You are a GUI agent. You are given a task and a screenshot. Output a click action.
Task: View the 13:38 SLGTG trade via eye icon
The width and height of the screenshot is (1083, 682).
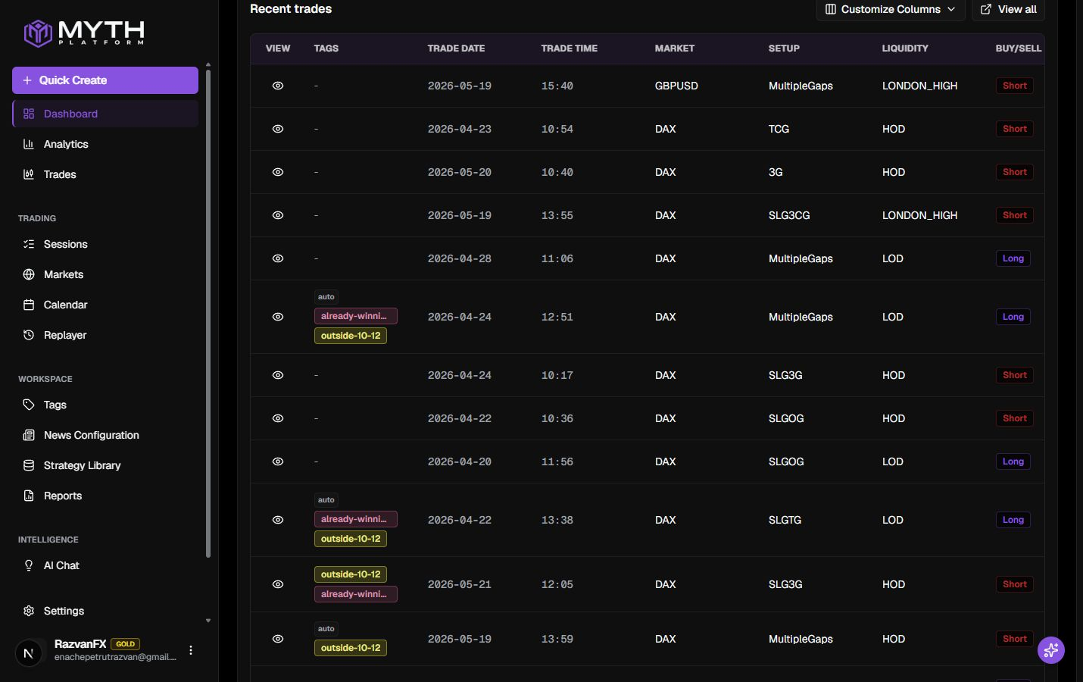278,520
